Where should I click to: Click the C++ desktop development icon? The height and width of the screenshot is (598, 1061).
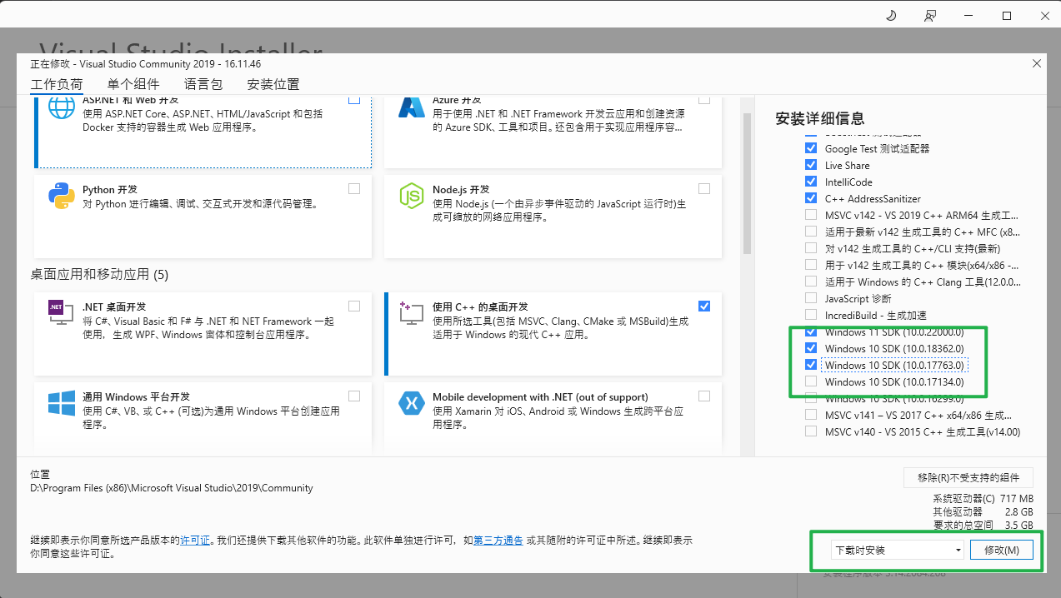coord(412,314)
